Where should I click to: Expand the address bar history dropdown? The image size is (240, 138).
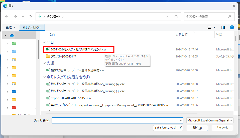click(x=167, y=17)
